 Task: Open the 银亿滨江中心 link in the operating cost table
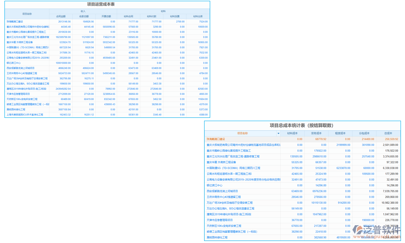pyautogui.click(x=13, y=63)
